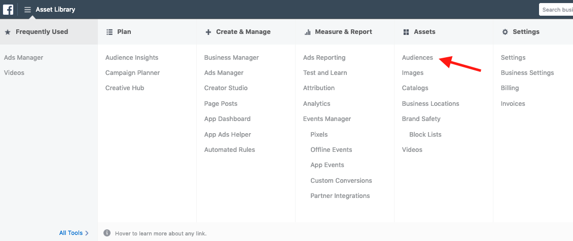
Task: Open Invoices
Action: [x=513, y=104]
